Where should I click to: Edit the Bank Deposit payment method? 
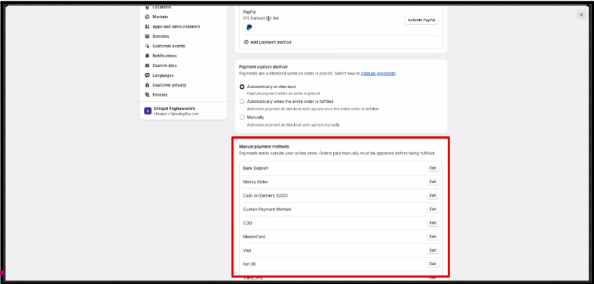click(x=433, y=168)
